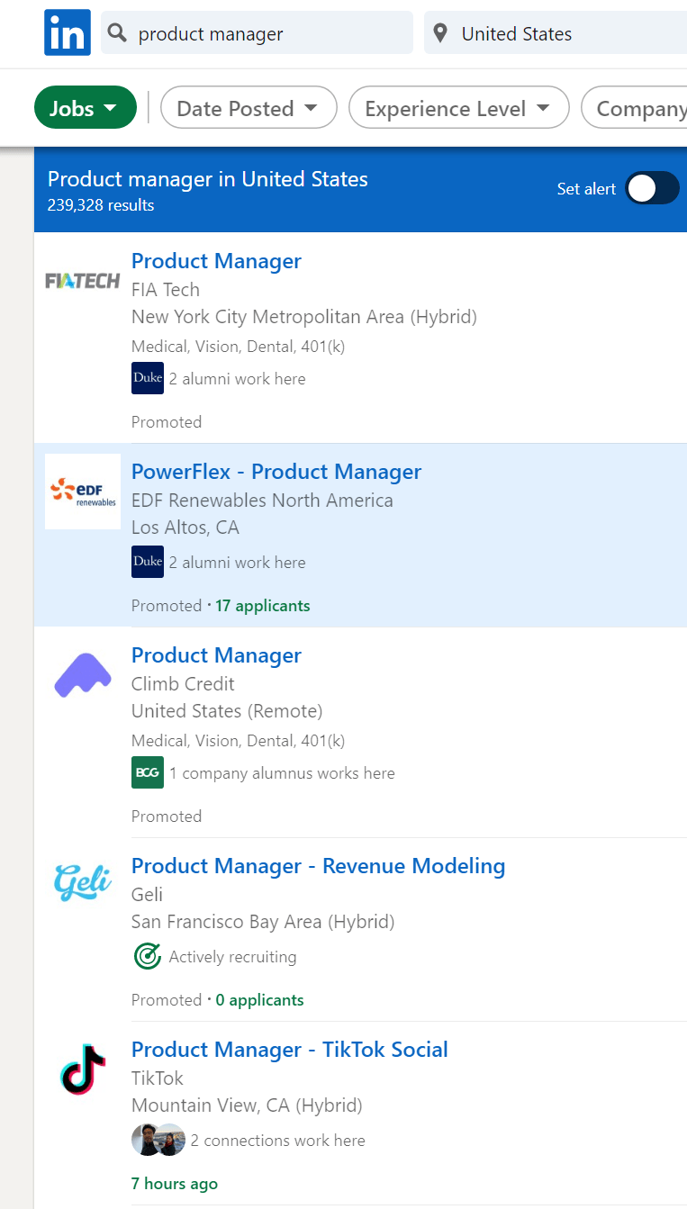Open Product Manager - Revenue Modeling job

pyautogui.click(x=319, y=866)
